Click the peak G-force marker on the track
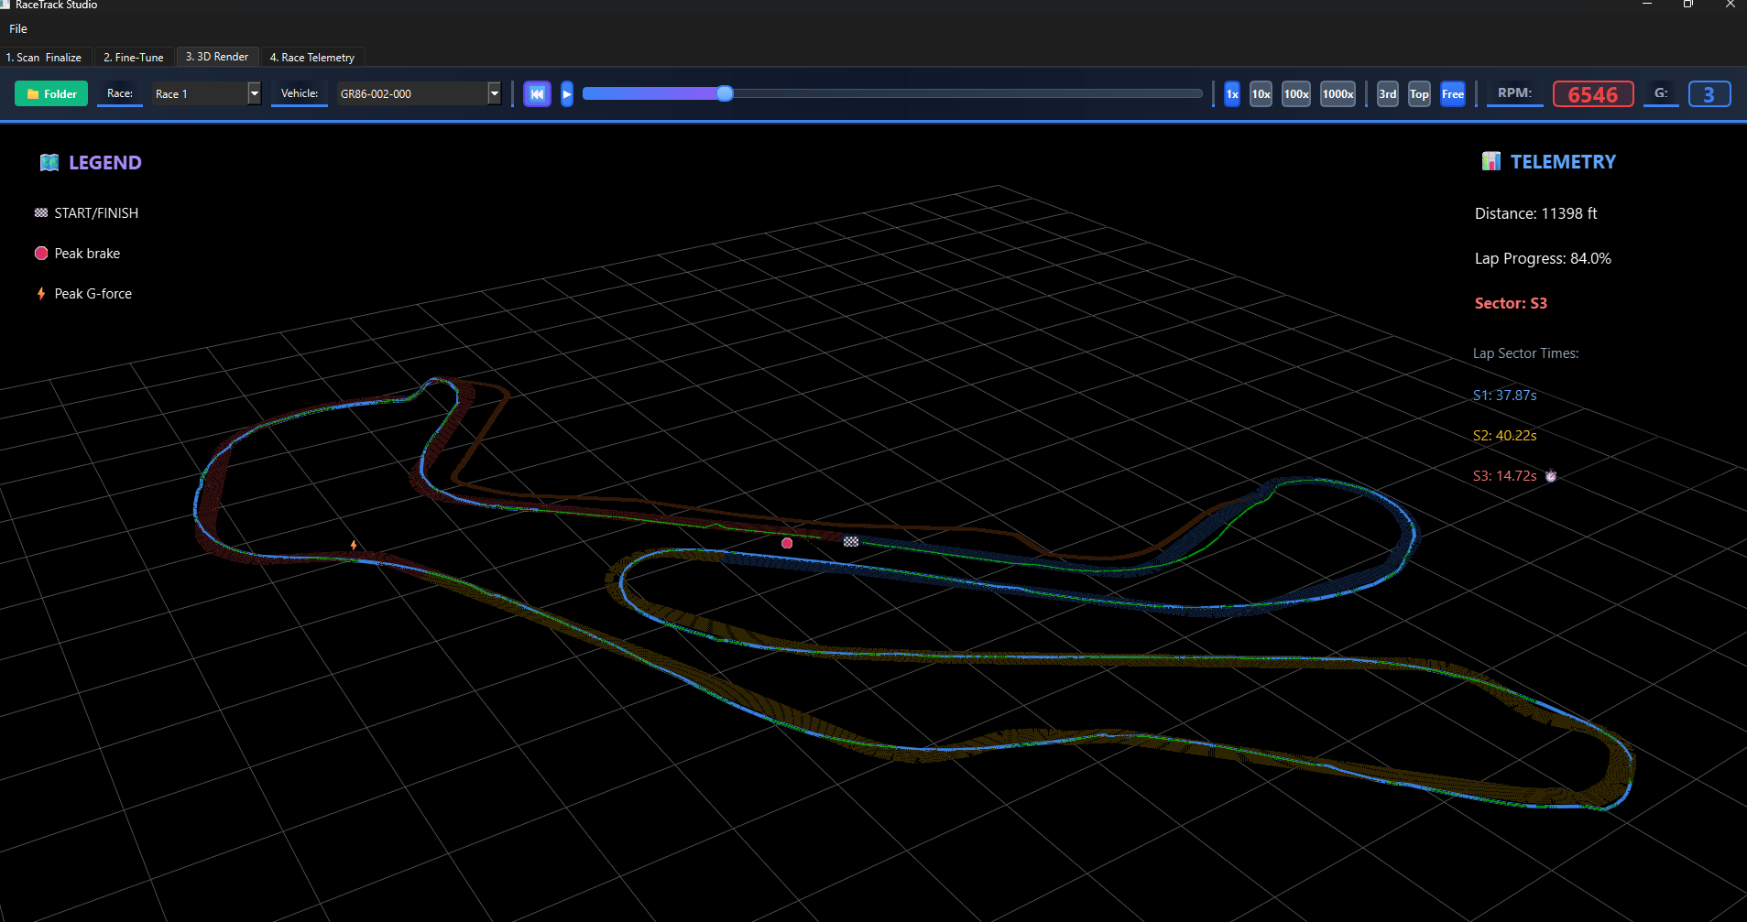This screenshot has height=922, width=1747. point(354,545)
